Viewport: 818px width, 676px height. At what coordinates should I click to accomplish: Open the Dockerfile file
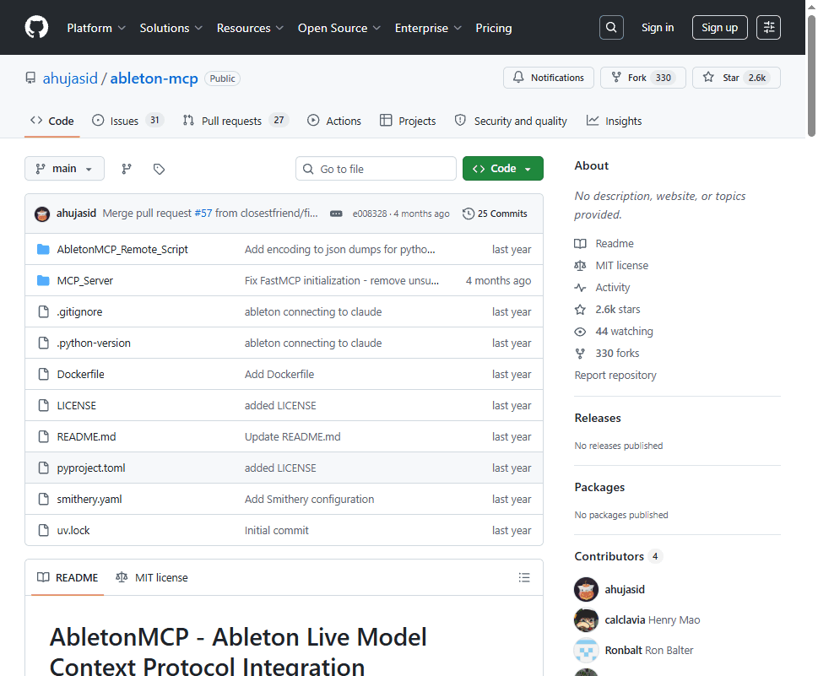point(80,375)
